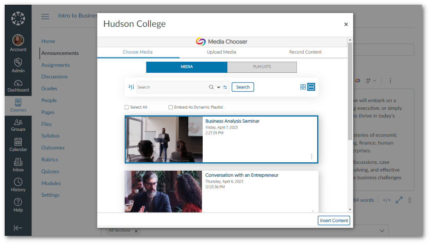Click the magnifying glass search icon

click(x=211, y=87)
